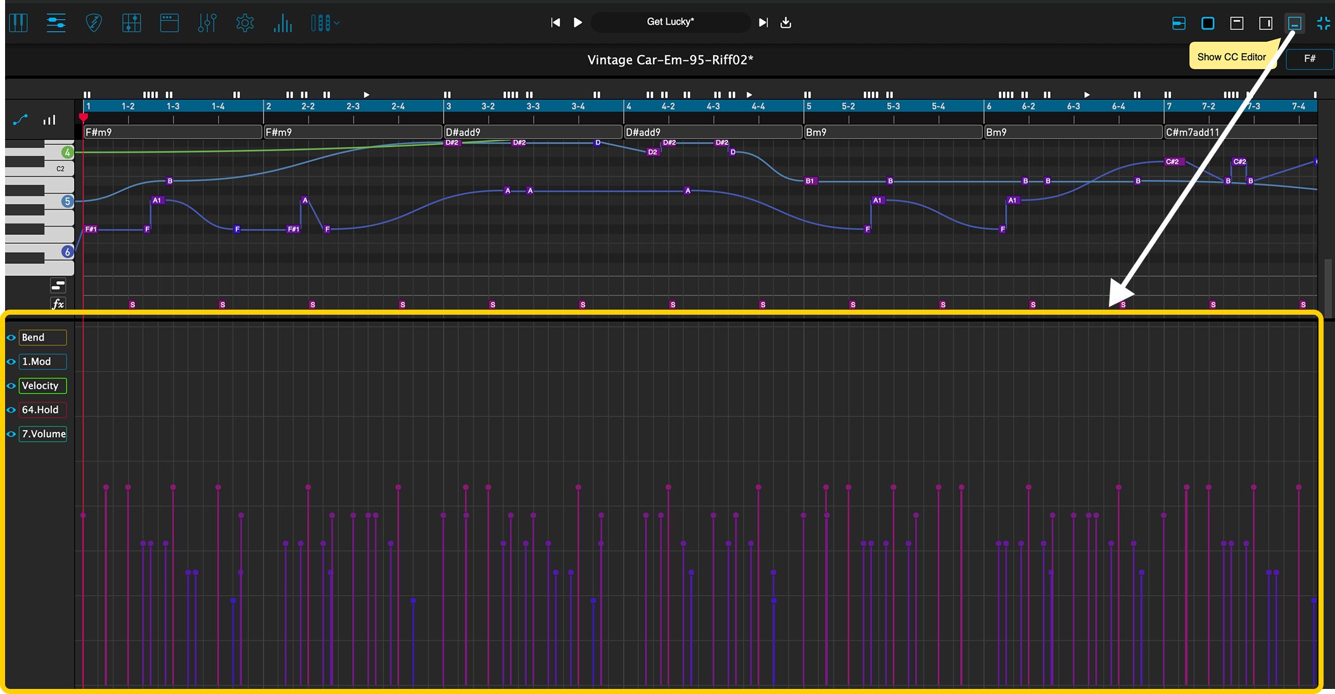1335x694 pixels.
Task: Click bar 5 marker on timeline ruler
Action: point(809,106)
